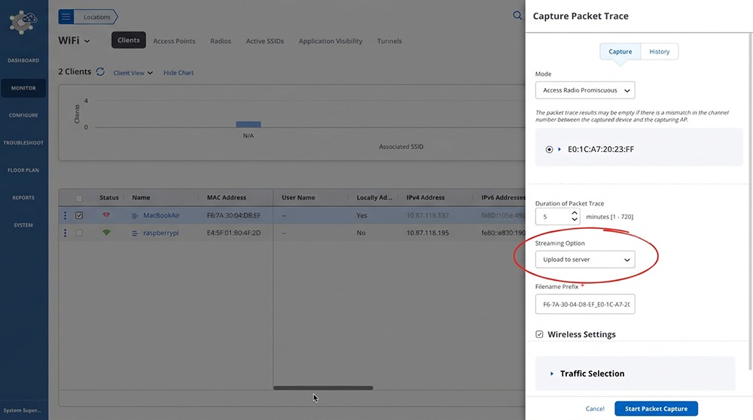Open the Radios tab
The image size is (753, 420).
[221, 41]
